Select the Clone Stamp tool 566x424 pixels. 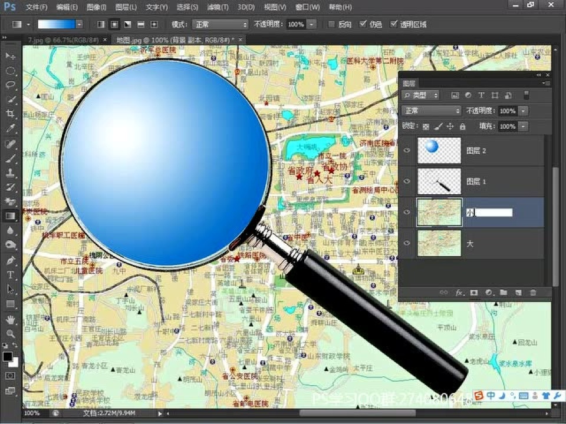(x=11, y=173)
